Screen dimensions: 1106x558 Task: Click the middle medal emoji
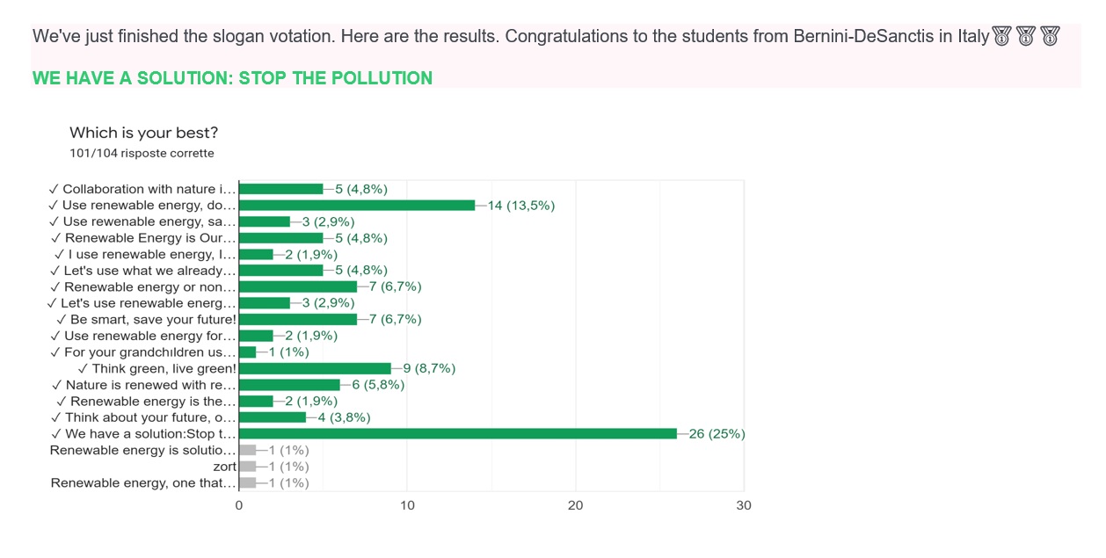(x=1026, y=37)
